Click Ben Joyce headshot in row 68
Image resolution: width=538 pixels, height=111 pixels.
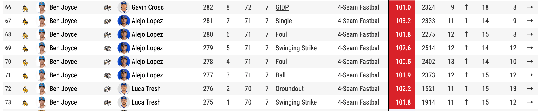[x=42, y=34]
